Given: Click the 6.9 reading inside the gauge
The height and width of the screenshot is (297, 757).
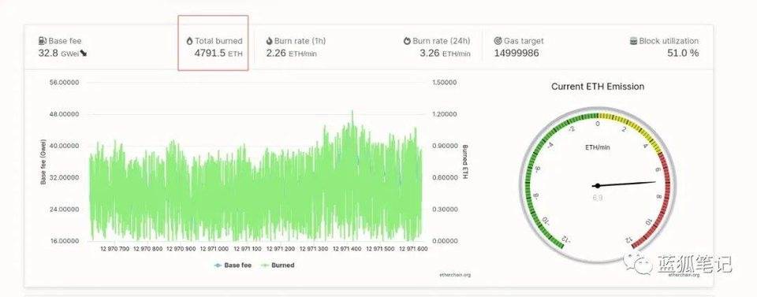Looking at the screenshot, I should [x=598, y=198].
